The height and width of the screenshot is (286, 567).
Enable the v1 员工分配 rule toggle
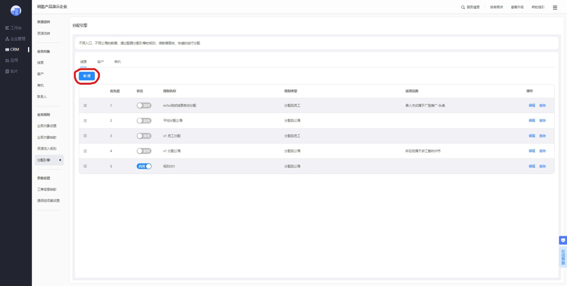click(x=144, y=136)
